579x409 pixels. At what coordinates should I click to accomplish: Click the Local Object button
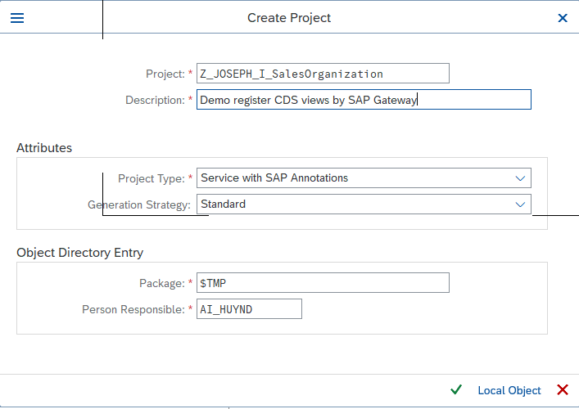click(509, 390)
